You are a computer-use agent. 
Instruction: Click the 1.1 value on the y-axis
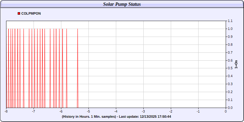tap(230, 21)
